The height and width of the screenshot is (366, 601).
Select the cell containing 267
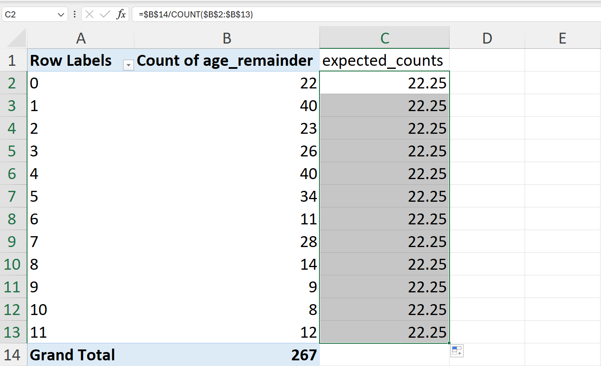pyautogui.click(x=227, y=355)
